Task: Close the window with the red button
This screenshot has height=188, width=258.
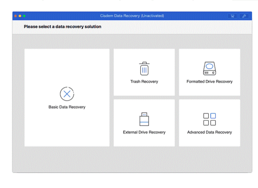Action: click(x=15, y=16)
